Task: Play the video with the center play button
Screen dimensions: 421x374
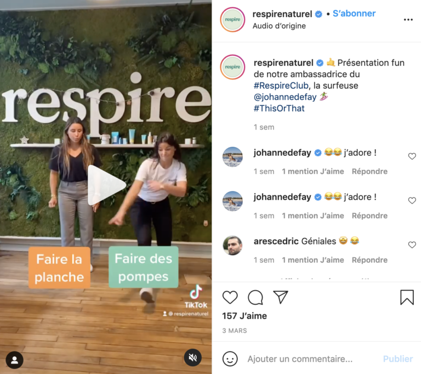Action: (106, 185)
